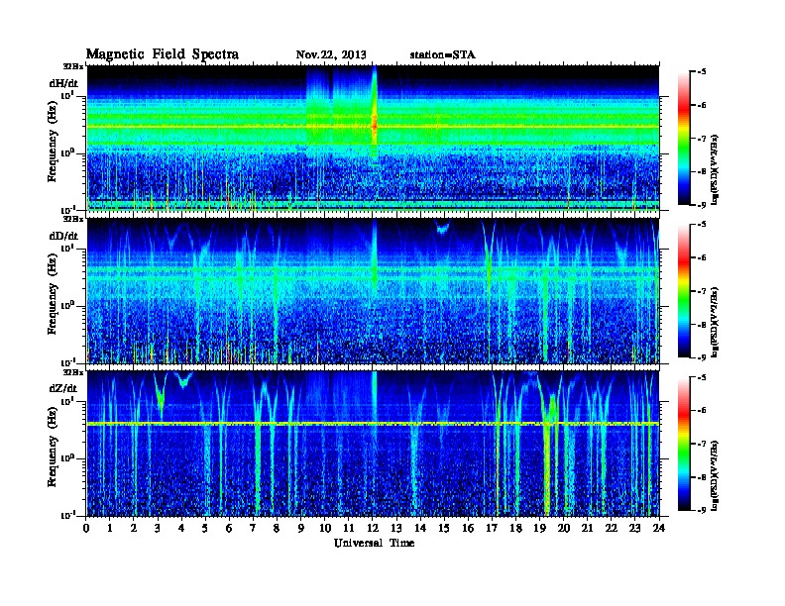Click hour "19" on the Universal Time axis

(539, 529)
